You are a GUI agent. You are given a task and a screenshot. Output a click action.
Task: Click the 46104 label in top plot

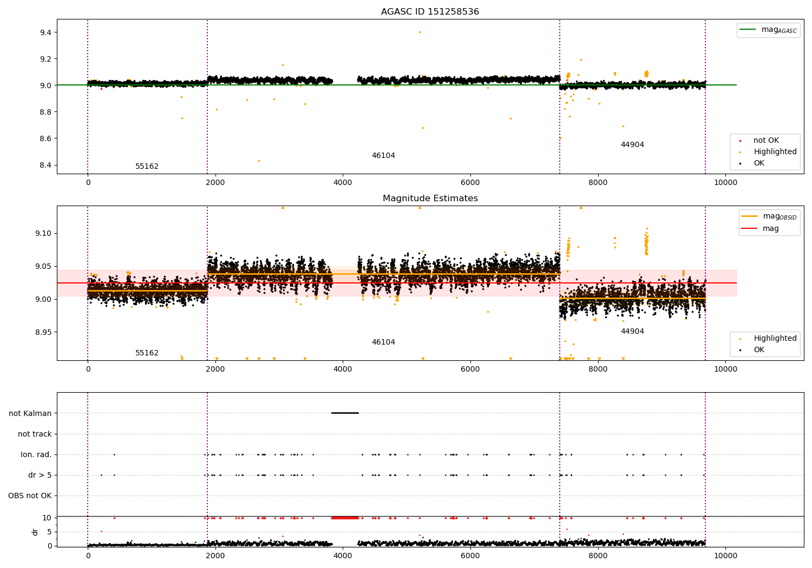383,156
